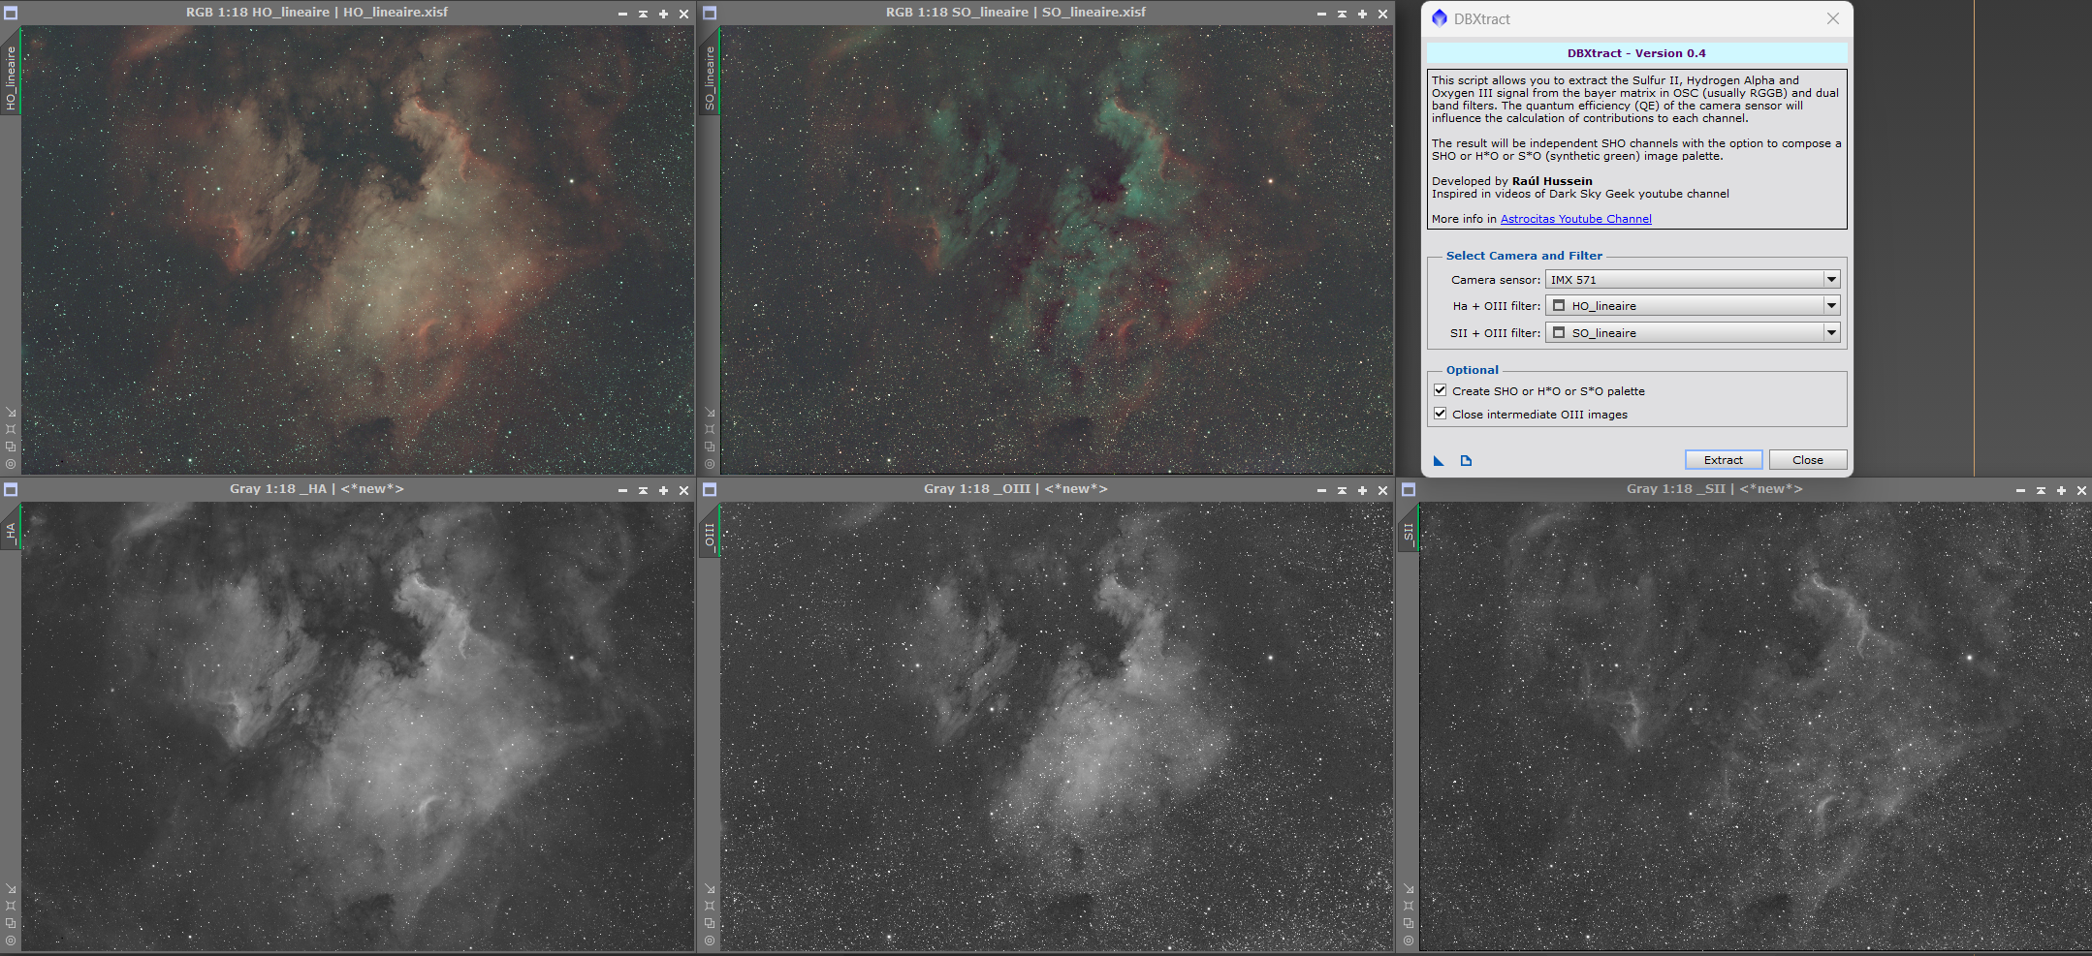Viewport: 2092px width, 956px height.
Task: Click the diagonal arrow icon in _SII window
Action: (1409, 889)
